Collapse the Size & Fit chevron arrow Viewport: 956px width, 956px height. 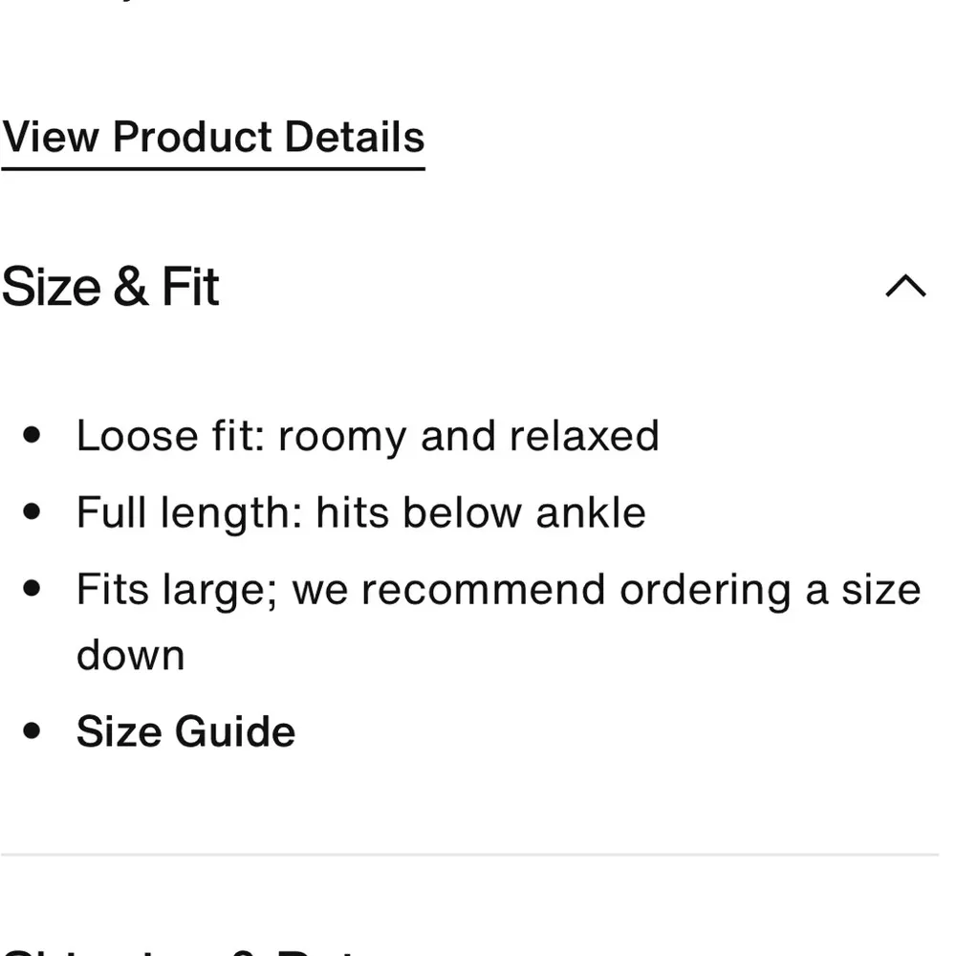[x=905, y=287]
